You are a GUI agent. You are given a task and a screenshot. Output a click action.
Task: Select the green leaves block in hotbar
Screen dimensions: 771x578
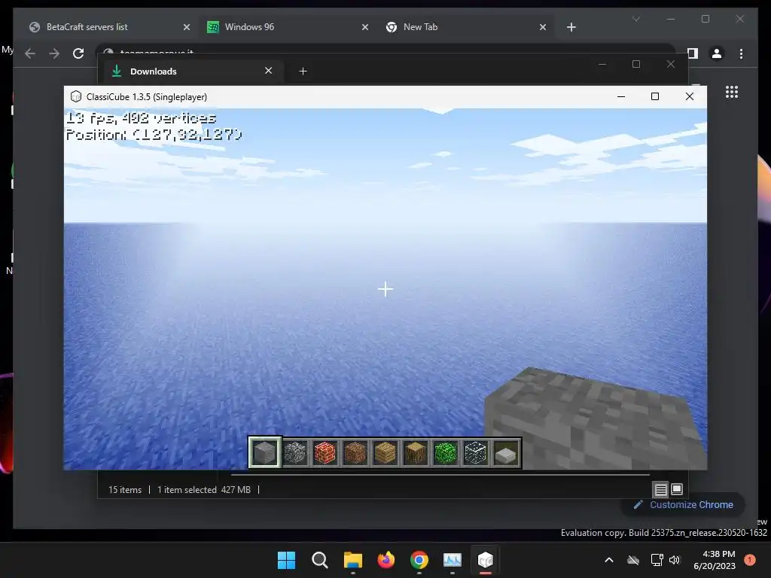[446, 452]
